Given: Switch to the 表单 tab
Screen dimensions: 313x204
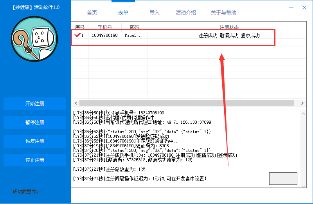Looking at the screenshot, I should coord(123,13).
